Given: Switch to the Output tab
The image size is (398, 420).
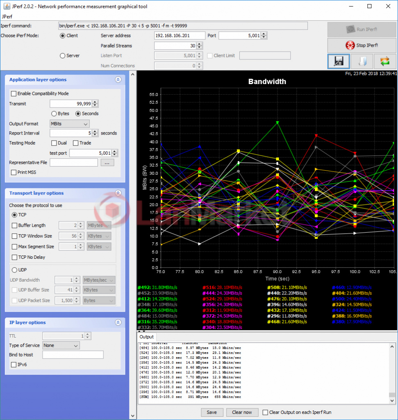Looking at the screenshot, I should point(146,337).
